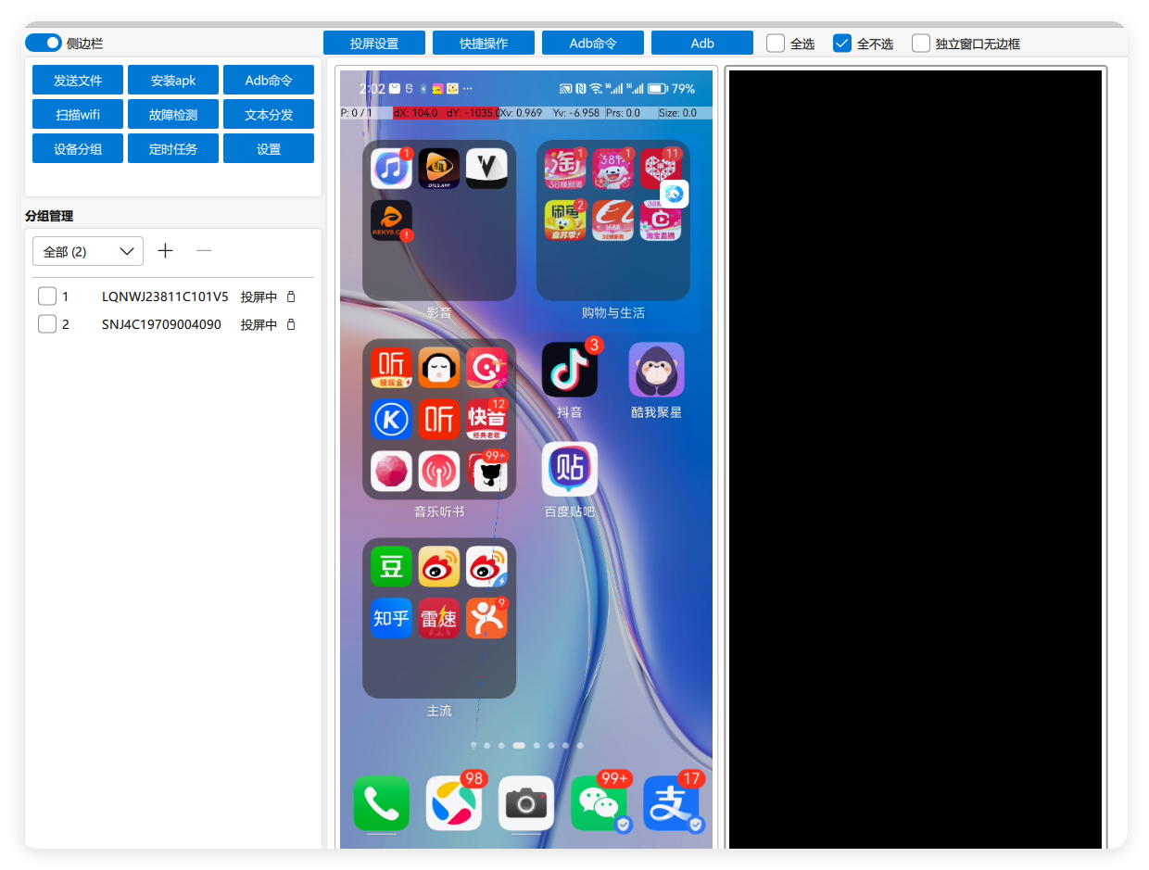This screenshot has width=1149, height=870.
Task: Click the 发送文件 button
Action: point(78,80)
